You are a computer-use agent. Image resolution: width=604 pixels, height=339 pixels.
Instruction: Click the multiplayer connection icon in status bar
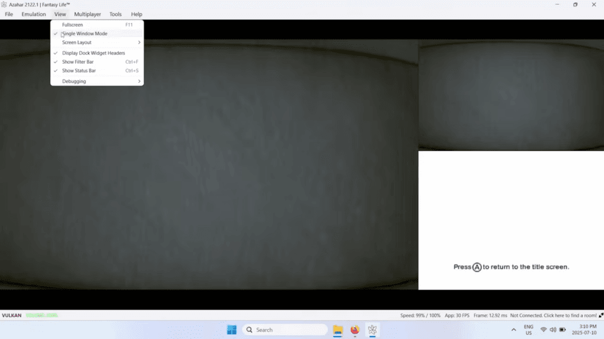[x=601, y=315]
